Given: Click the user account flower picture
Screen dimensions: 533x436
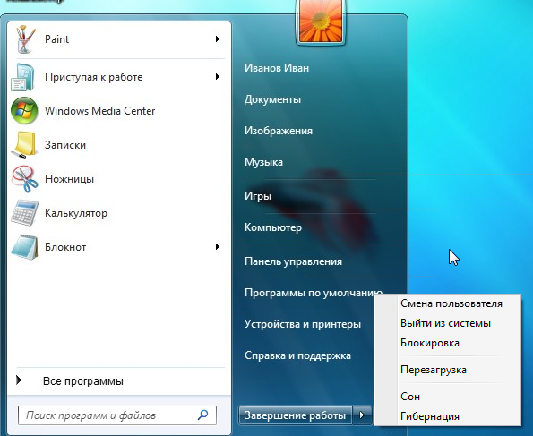Looking at the screenshot, I should pyautogui.click(x=321, y=21).
